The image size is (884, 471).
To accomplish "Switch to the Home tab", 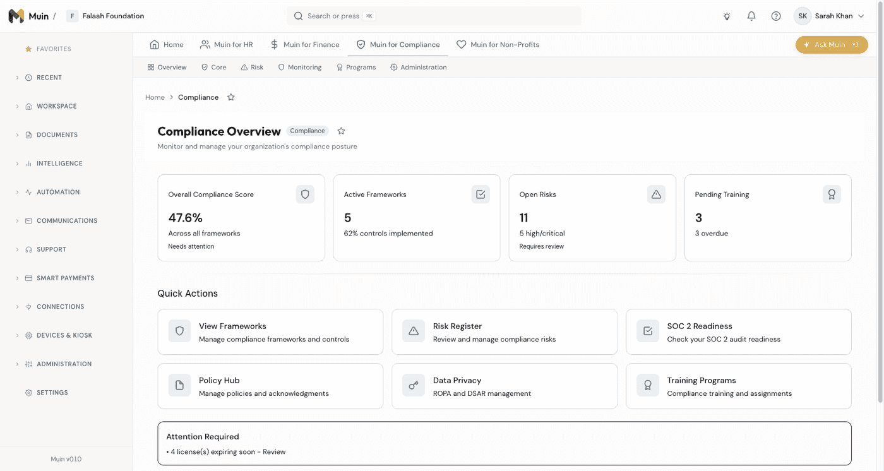I will tap(167, 45).
